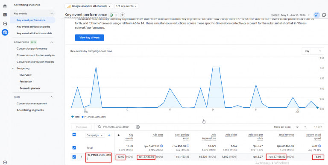Open Advertising segments
The image size is (328, 165).
[30, 110]
